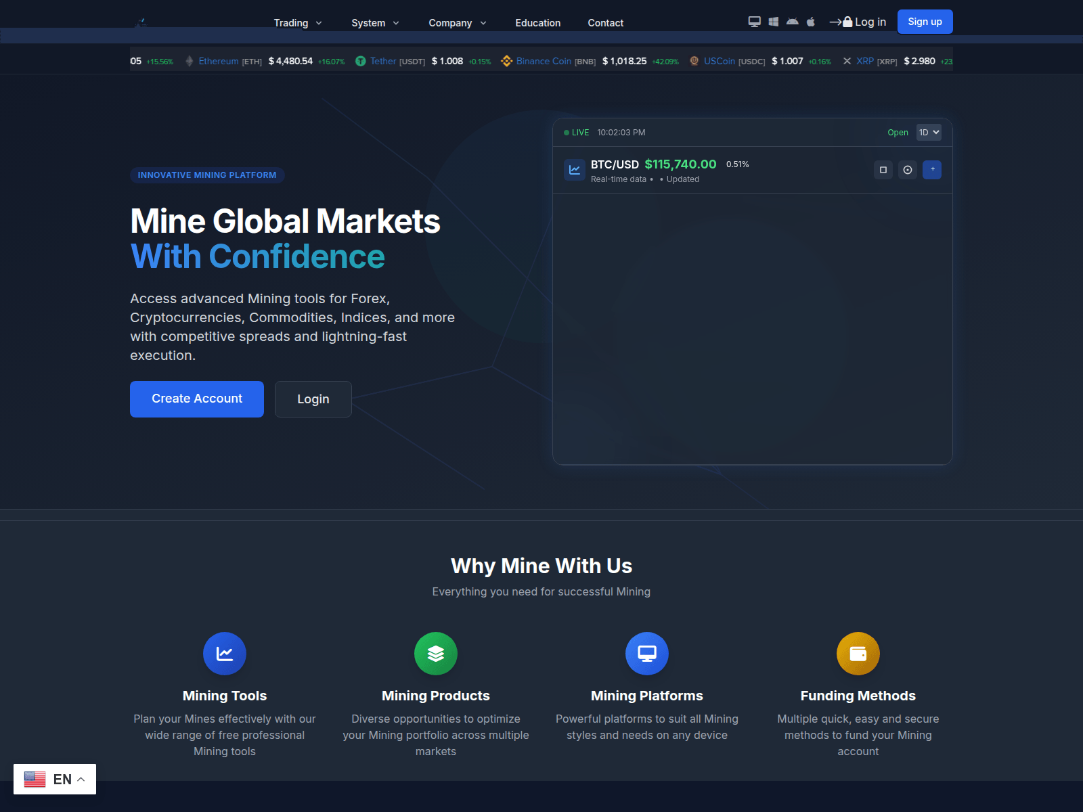The height and width of the screenshot is (812, 1083).
Task: Click the green Mining Products layers icon
Action: click(436, 654)
